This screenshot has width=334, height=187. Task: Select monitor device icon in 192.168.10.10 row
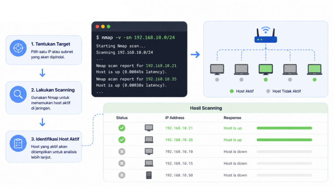point(149,152)
